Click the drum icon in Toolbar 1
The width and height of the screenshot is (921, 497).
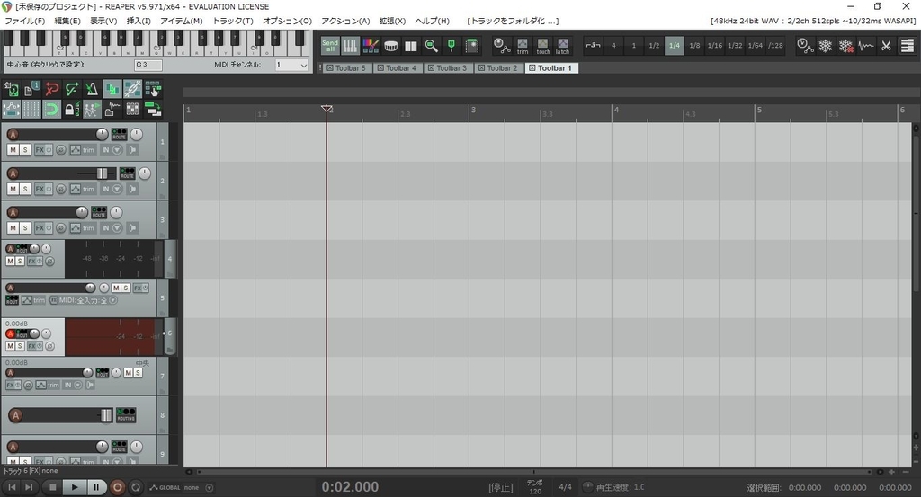tap(390, 45)
